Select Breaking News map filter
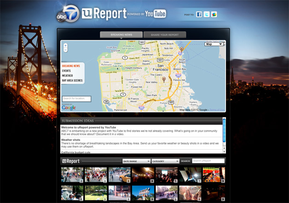This screenshot has width=289, height=203. (71, 66)
